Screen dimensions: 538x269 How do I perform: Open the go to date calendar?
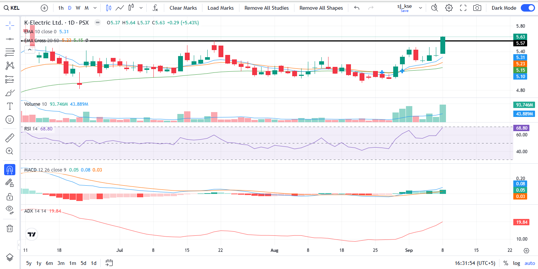[109, 263]
